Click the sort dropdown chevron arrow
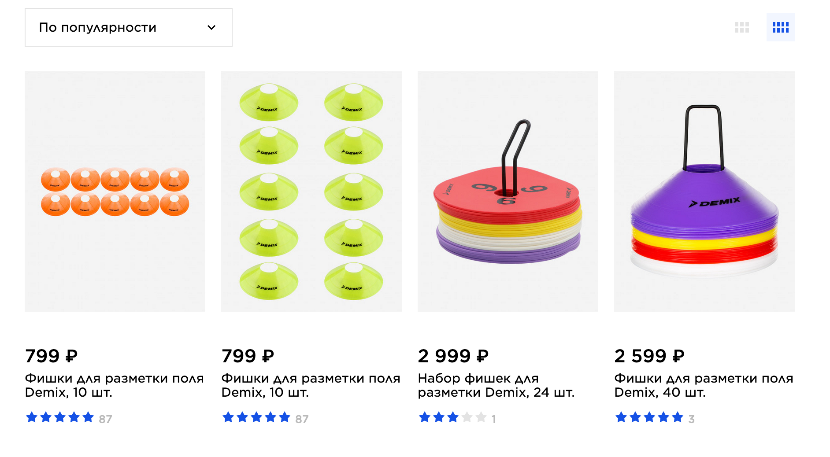Image resolution: width=830 pixels, height=457 pixels. tap(211, 27)
